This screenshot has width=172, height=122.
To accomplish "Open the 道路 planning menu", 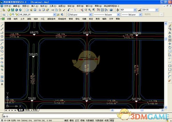I will (29, 19).
